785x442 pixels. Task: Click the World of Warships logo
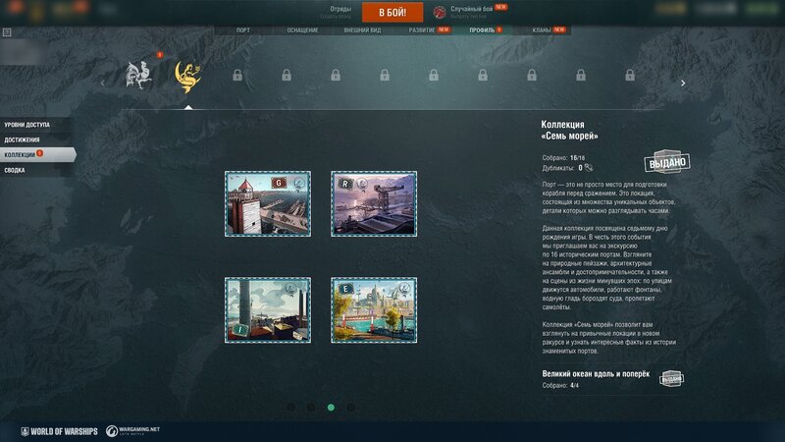click(59, 431)
